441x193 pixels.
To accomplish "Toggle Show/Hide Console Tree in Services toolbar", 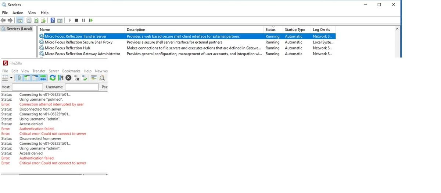I will point(20,20).
